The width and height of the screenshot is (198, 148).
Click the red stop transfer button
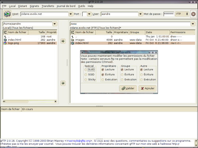[193, 14]
